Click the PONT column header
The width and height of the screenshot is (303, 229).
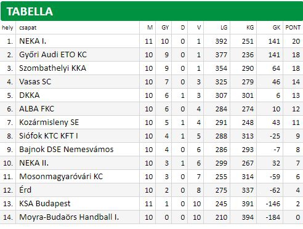click(x=293, y=28)
